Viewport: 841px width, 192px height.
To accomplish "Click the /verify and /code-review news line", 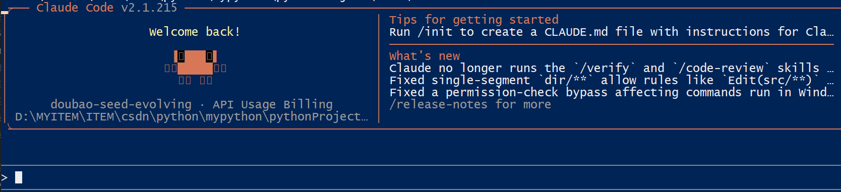I will 612,68.
